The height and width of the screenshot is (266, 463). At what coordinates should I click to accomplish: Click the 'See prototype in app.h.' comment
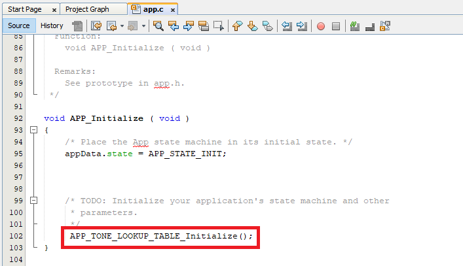pyautogui.click(x=124, y=84)
